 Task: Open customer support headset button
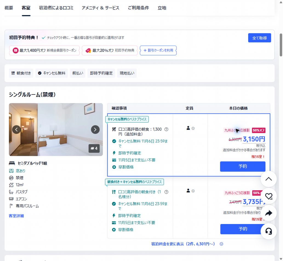point(268,231)
